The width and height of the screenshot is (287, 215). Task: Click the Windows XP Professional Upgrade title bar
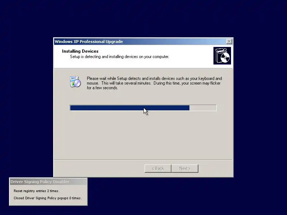coord(143,42)
